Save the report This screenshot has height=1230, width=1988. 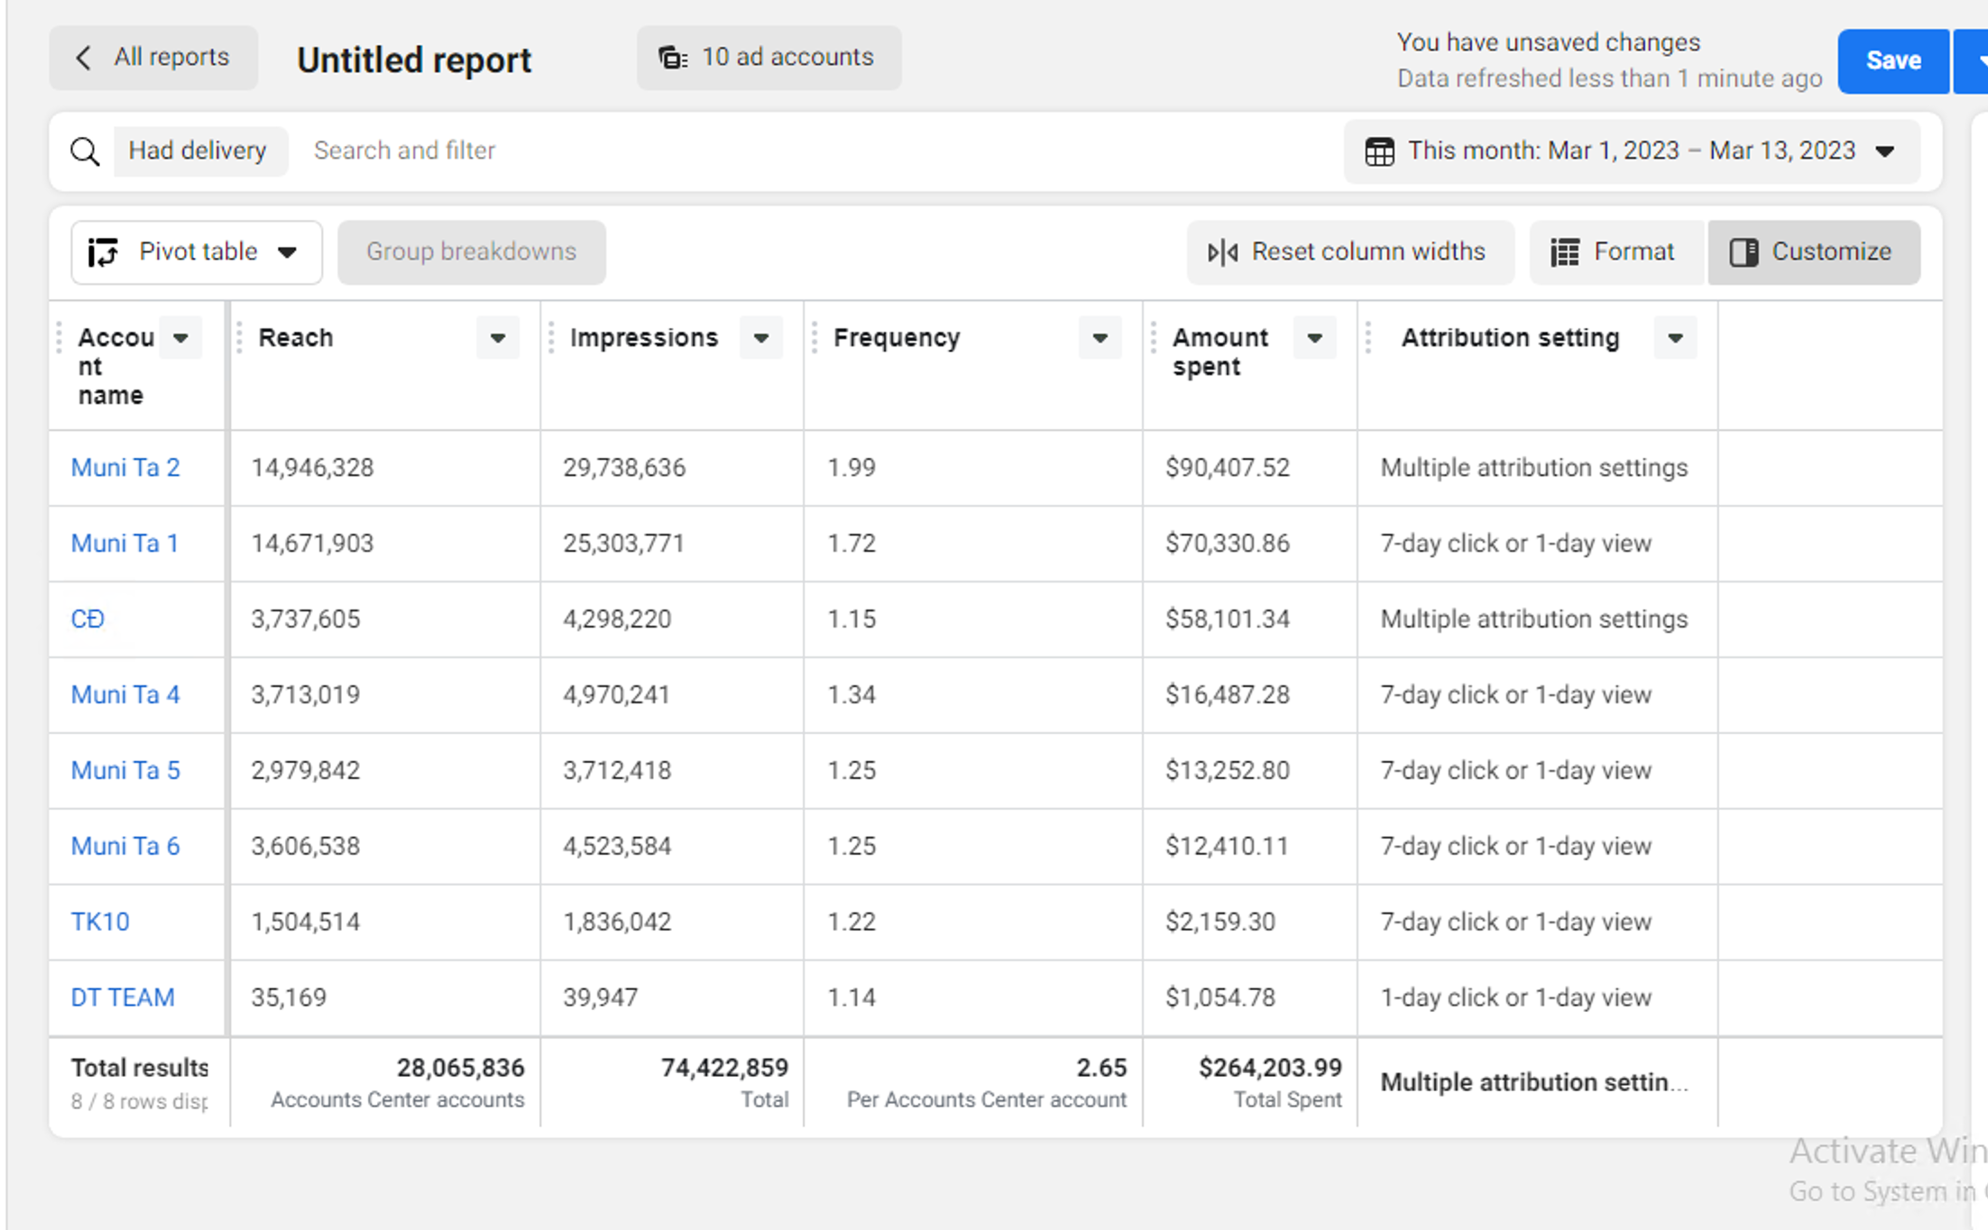[x=1893, y=61]
